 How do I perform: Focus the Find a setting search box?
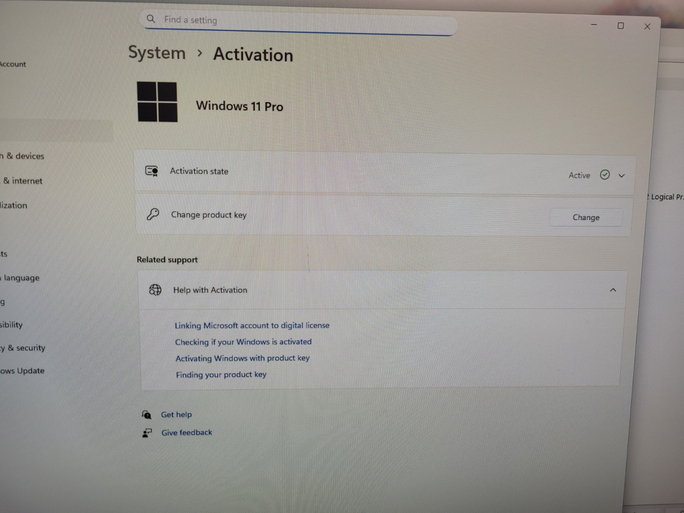coord(299,22)
